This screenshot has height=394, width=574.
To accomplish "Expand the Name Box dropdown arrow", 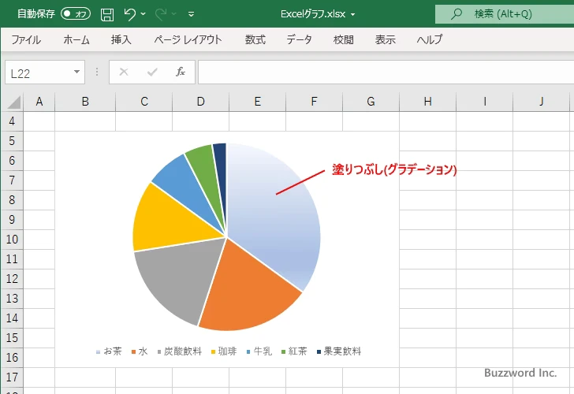I will (x=76, y=72).
